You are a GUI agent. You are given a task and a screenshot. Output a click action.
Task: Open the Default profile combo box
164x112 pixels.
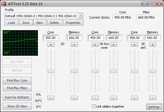44,16
